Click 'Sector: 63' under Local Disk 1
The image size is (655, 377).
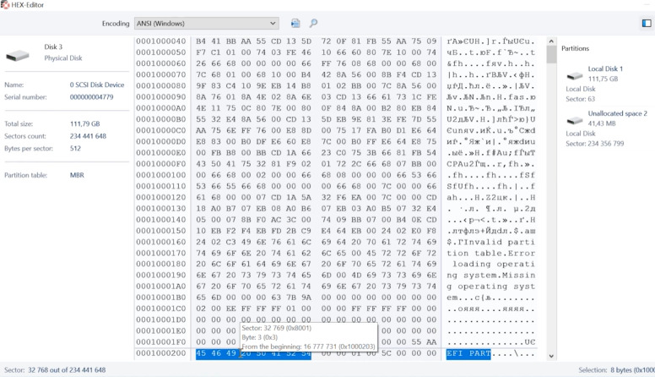(x=580, y=99)
